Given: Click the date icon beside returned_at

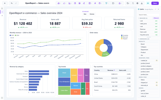Looking at the screenshot, I should pos(156,85).
